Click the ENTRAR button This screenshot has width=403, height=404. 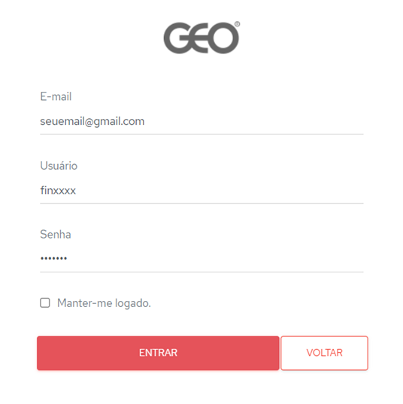pyautogui.click(x=158, y=353)
